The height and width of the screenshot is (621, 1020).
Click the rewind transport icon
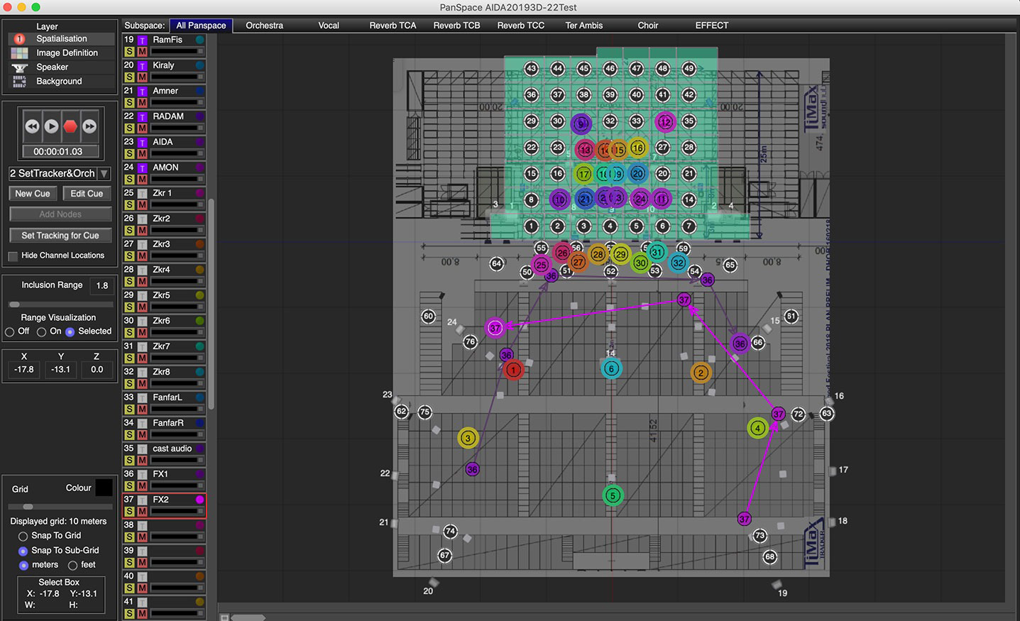pos(31,126)
